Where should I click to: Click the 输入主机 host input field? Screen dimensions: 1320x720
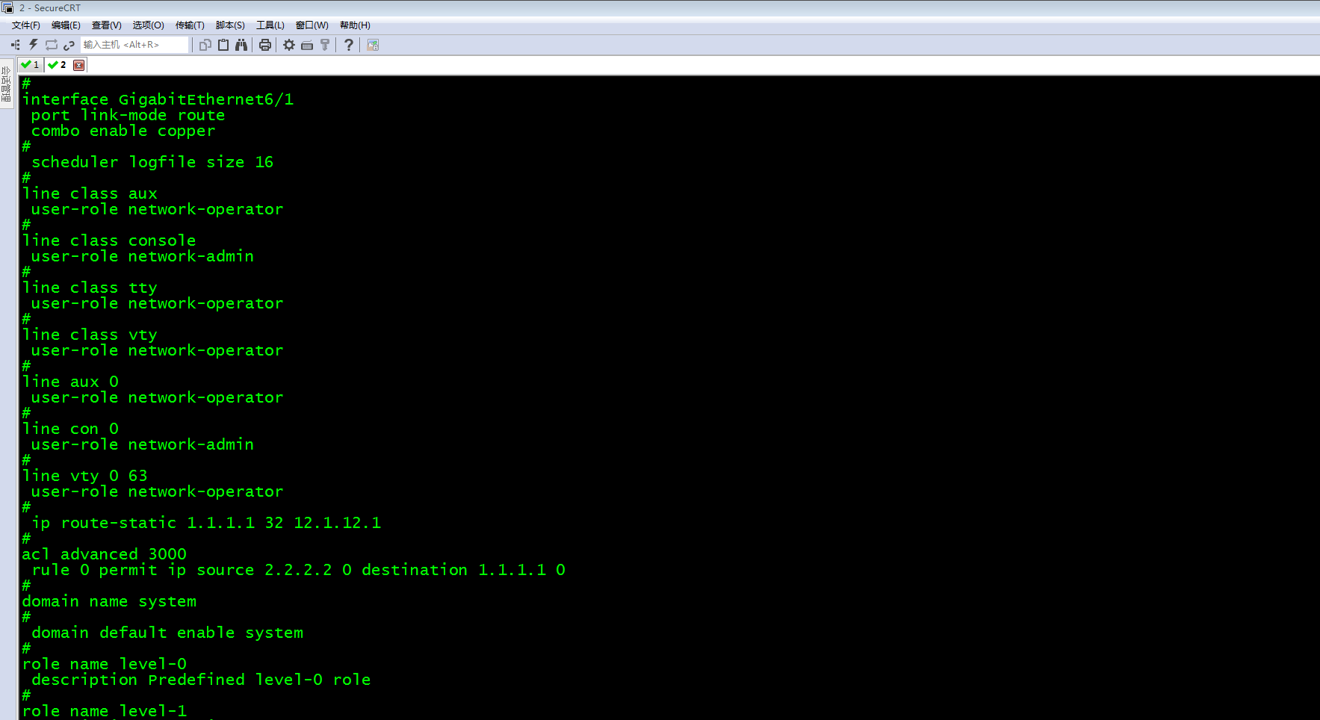134,45
